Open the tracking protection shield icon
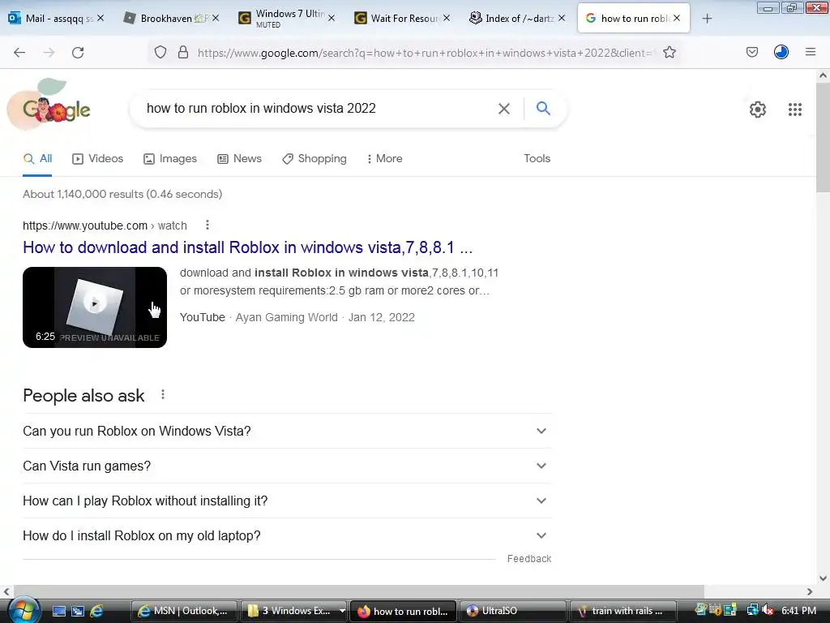The height and width of the screenshot is (623, 830). coord(160,53)
